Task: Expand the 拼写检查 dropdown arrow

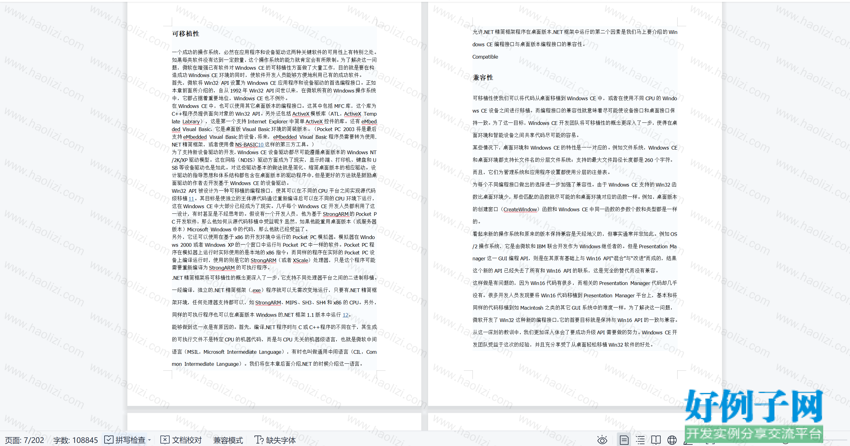Action: (150, 440)
